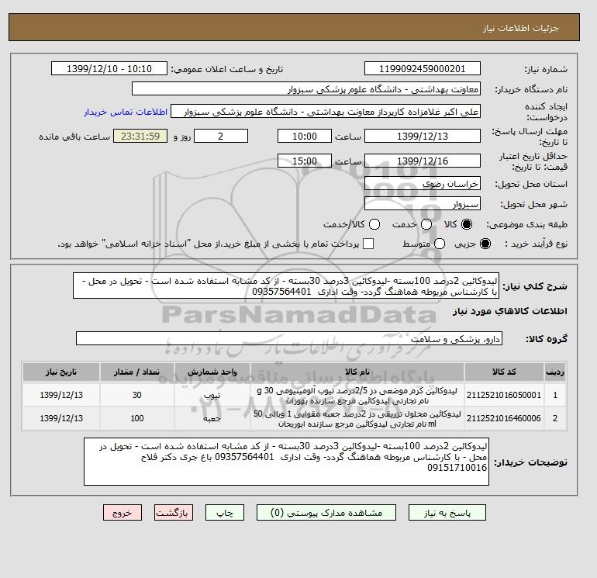This screenshot has width=597, height=578.
Task: Open اطلاعات تماس خریدار link
Action: 126,112
